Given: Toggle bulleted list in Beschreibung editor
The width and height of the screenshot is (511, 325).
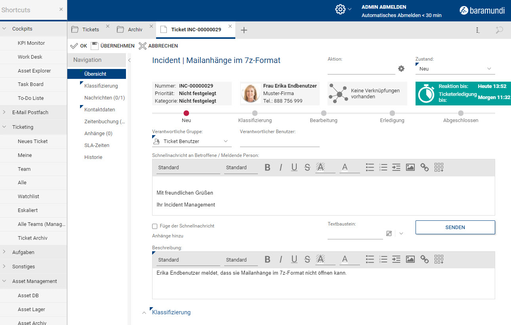Looking at the screenshot, I should [x=370, y=260].
